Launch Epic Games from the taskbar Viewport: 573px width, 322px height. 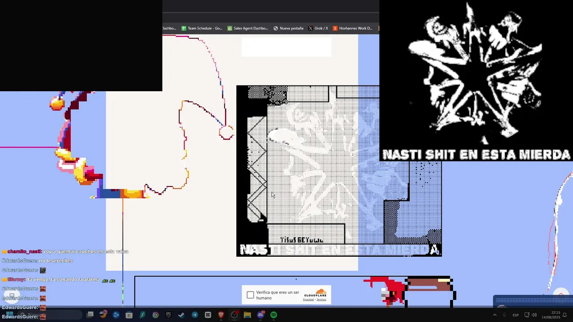pyautogui.click(x=168, y=315)
